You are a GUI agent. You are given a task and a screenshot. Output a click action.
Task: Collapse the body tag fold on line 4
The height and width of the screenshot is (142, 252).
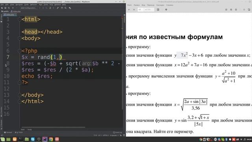pyautogui.click(x=19, y=38)
